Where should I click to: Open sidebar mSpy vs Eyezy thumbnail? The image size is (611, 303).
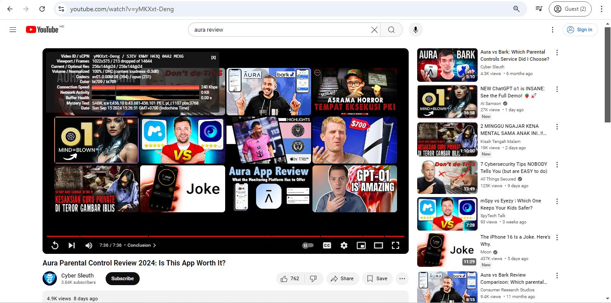coord(447,214)
